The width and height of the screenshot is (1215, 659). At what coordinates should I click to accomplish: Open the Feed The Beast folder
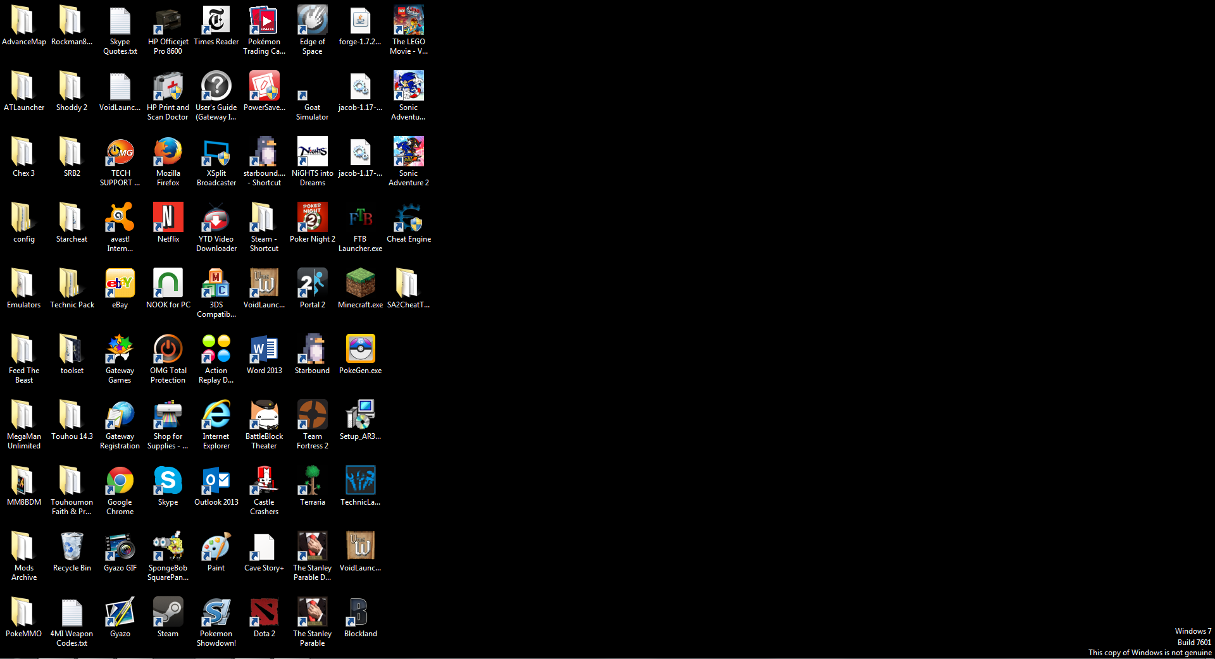[x=24, y=350]
